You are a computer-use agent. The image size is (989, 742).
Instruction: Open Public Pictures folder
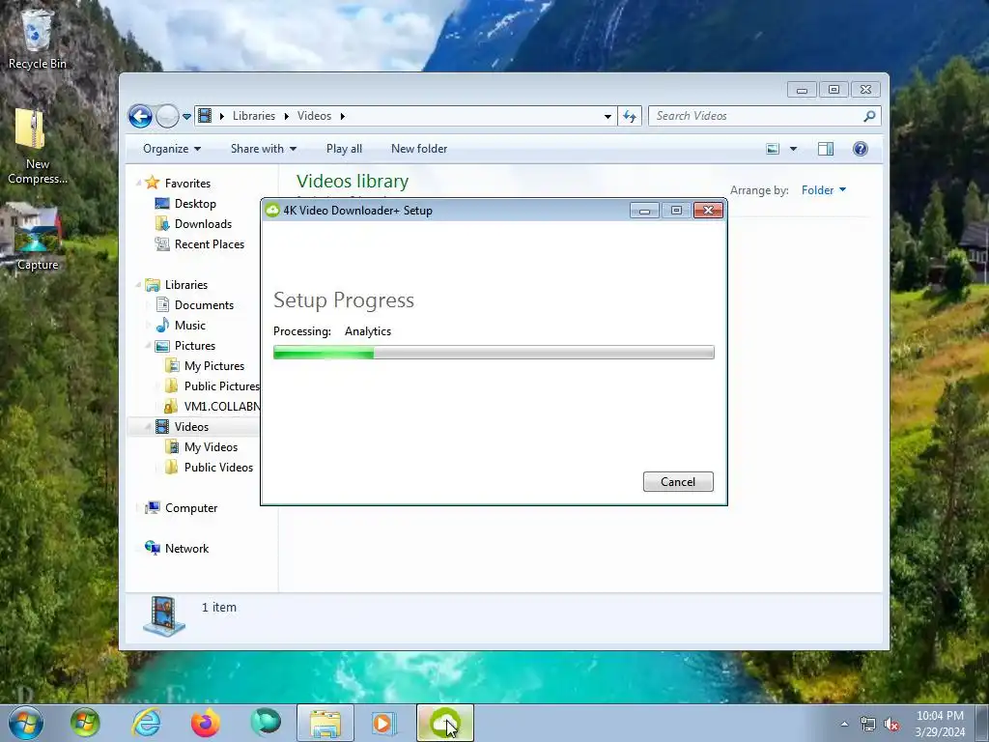pyautogui.click(x=221, y=386)
